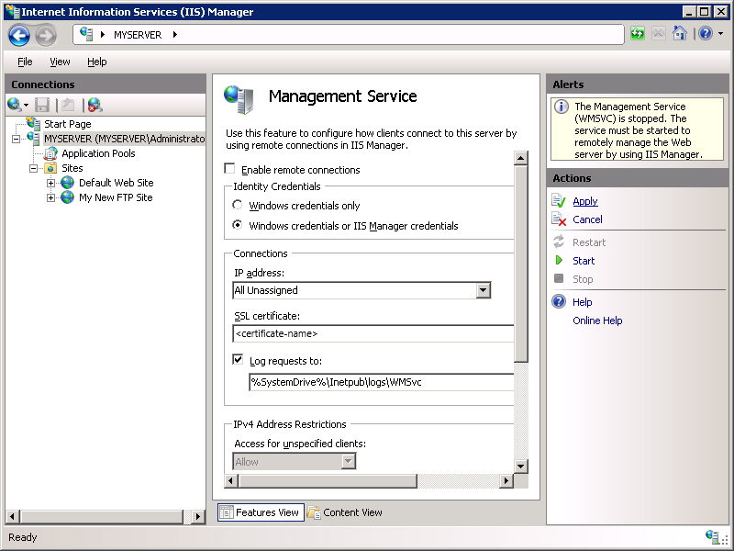Viewport: 734px width, 551px height.
Task: Select Windows credentials only
Action: point(238,206)
